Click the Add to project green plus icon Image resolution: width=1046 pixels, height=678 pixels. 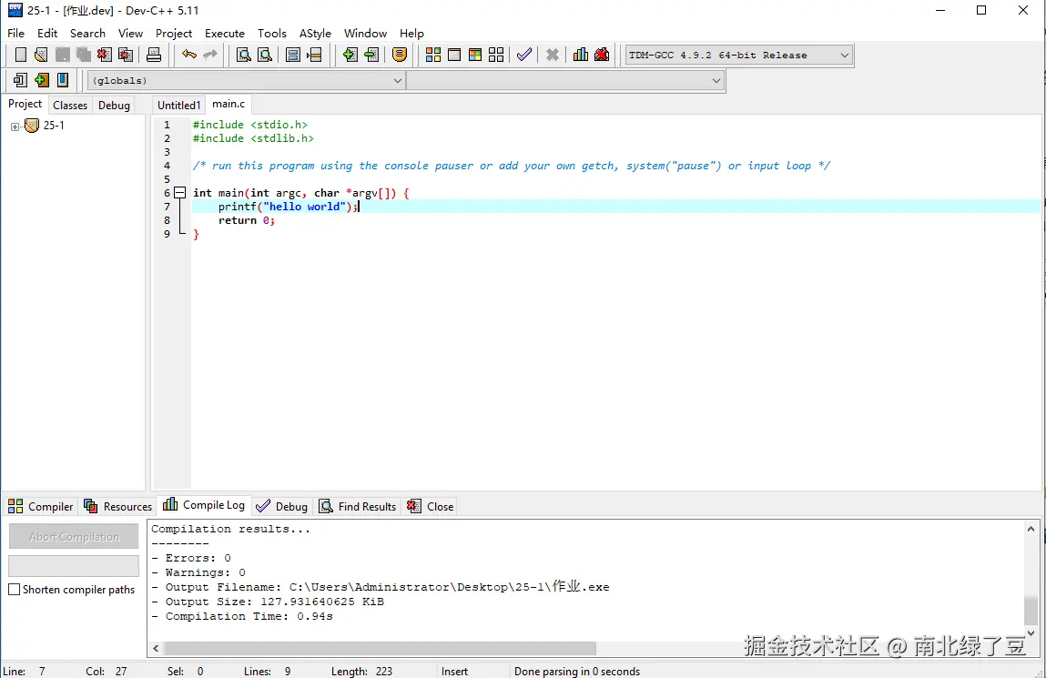point(350,55)
